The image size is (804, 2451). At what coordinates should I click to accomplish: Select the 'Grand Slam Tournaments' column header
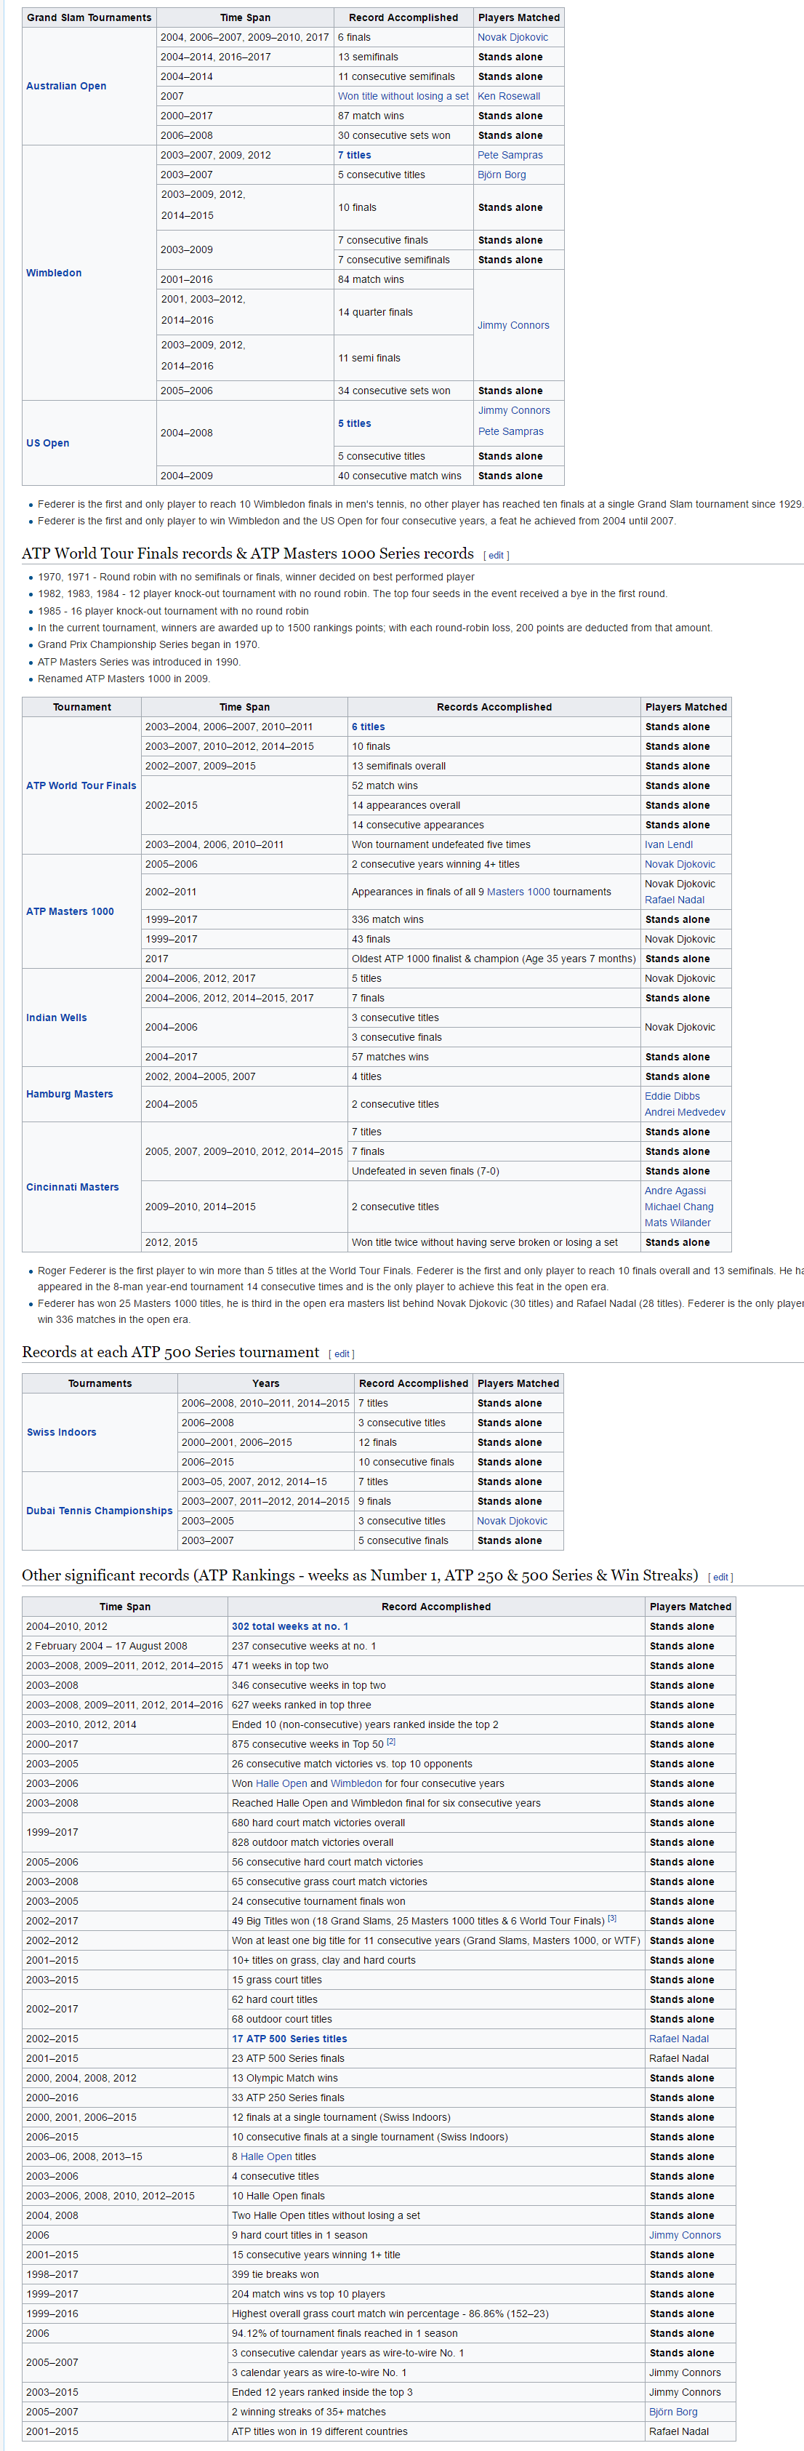pyautogui.click(x=89, y=17)
